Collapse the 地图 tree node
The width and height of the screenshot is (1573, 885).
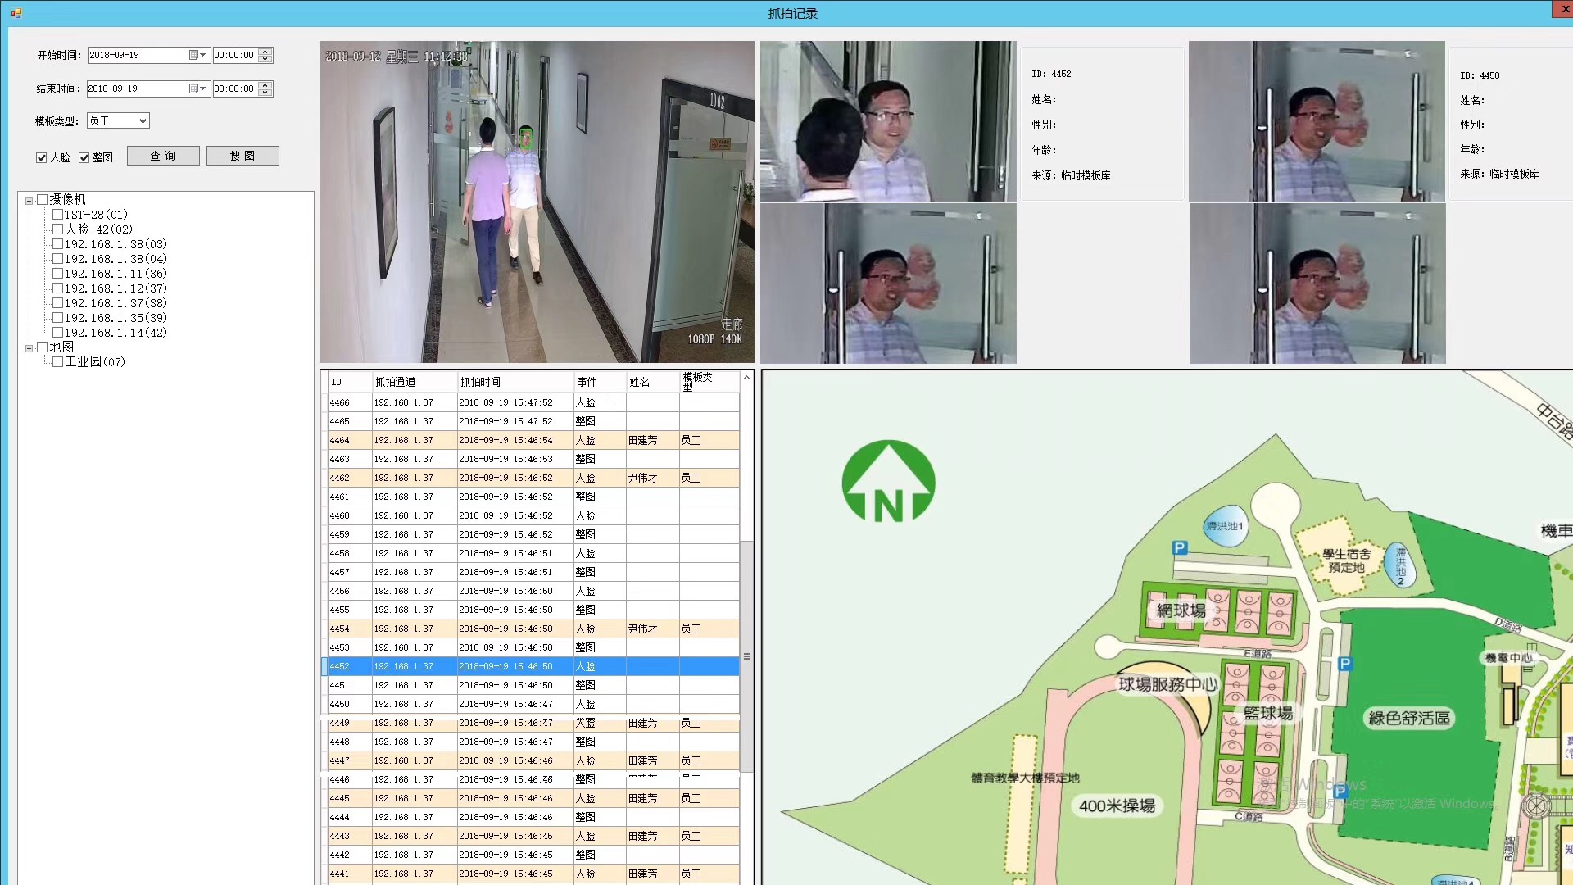tap(29, 347)
